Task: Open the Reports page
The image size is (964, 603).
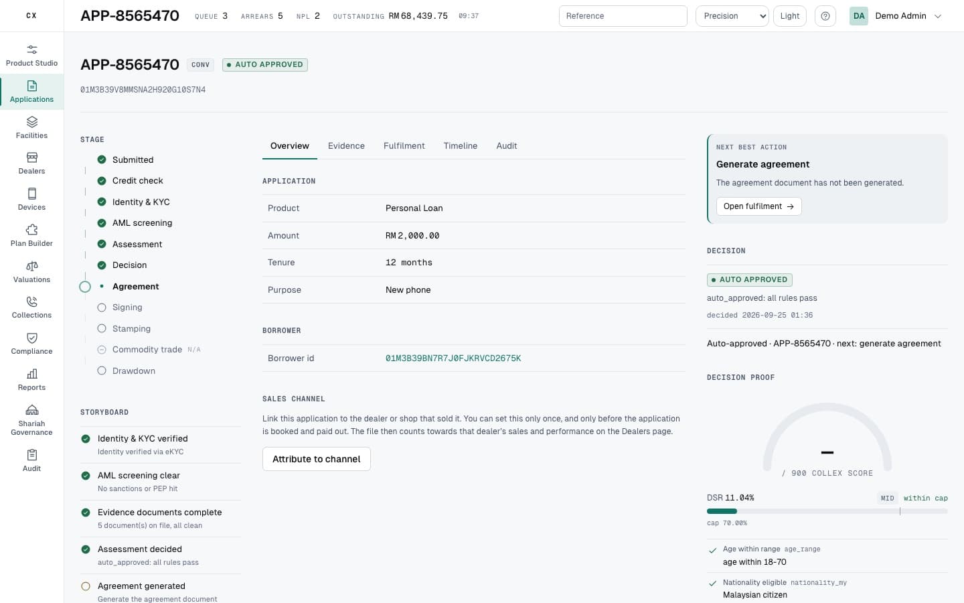Action: tap(31, 380)
